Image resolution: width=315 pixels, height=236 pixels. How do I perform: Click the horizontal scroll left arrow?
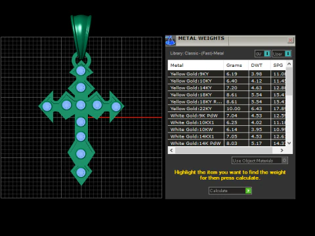(171, 150)
